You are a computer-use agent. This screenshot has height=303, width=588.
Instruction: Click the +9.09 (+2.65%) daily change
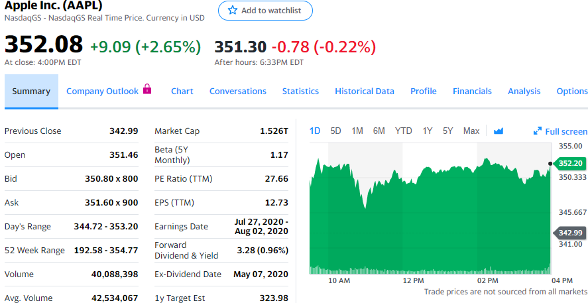tap(145, 47)
